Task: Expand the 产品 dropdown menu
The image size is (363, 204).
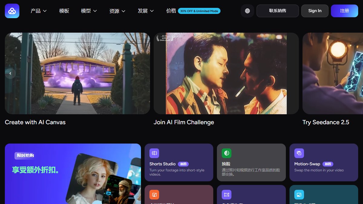Action: pos(39,11)
